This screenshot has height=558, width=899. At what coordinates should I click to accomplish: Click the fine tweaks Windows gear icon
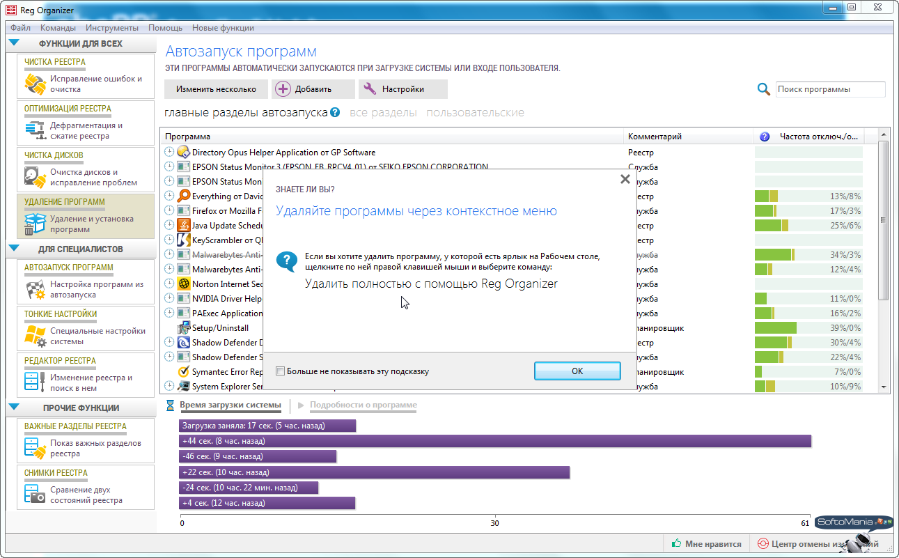pyautogui.click(x=35, y=336)
